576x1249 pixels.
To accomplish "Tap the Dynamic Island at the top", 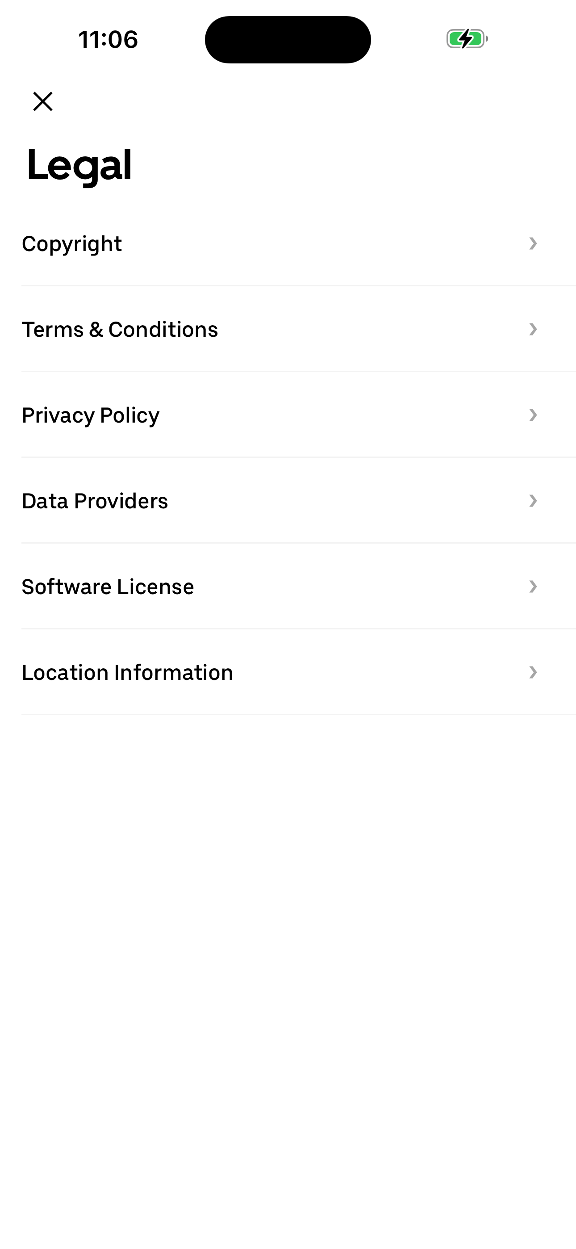I will (288, 39).
